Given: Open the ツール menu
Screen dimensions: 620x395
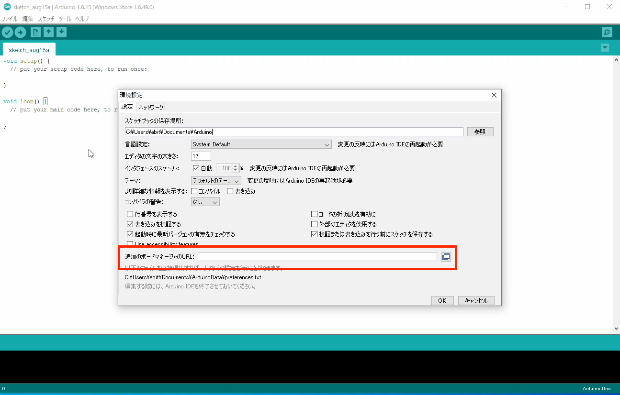Looking at the screenshot, I should (65, 19).
